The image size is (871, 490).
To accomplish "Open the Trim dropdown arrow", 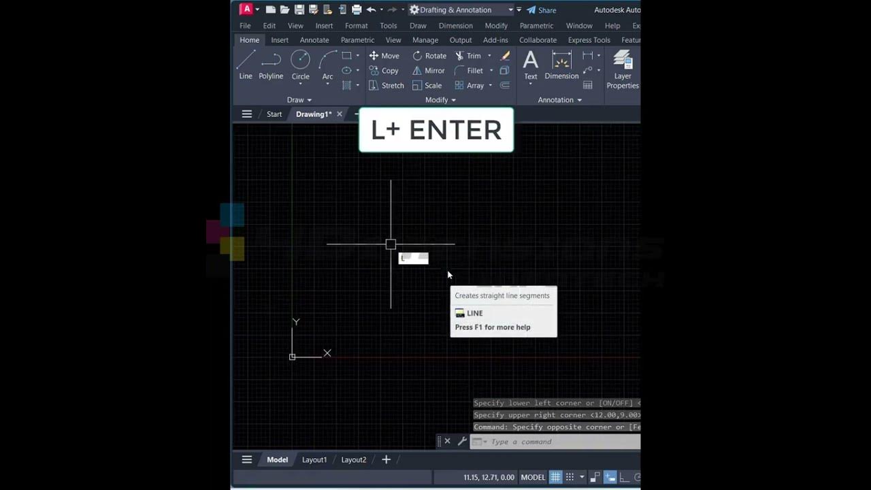I will coord(489,56).
